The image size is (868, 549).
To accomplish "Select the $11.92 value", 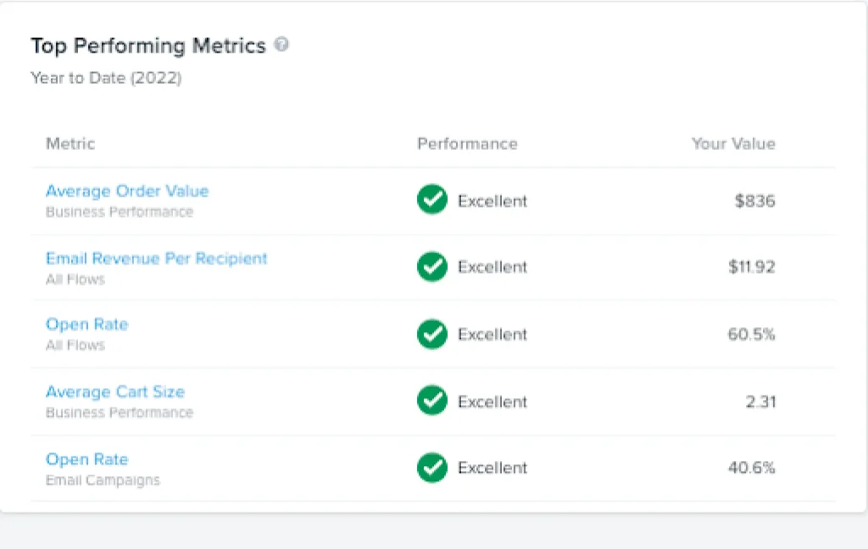I will coord(752,267).
